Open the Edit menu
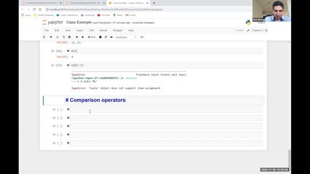Image resolution: width=310 pixels, height=174 pixels. tap(57, 30)
